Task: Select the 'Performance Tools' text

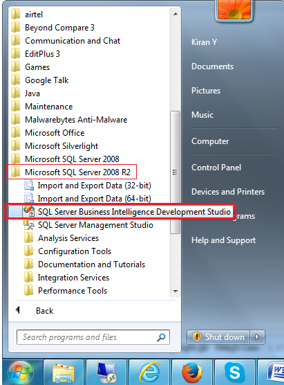Action: [x=73, y=291]
